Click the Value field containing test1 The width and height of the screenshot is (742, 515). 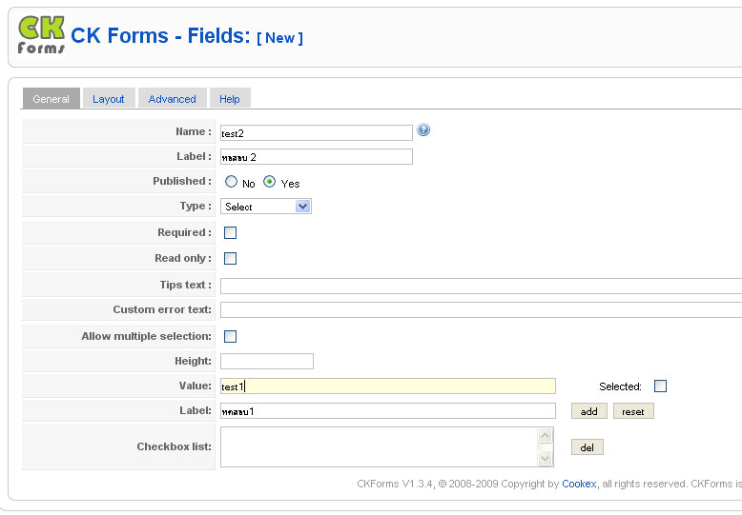(388, 386)
